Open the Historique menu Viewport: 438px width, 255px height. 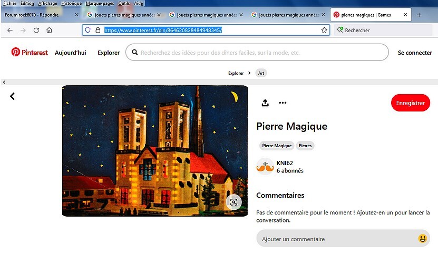[x=71, y=3]
